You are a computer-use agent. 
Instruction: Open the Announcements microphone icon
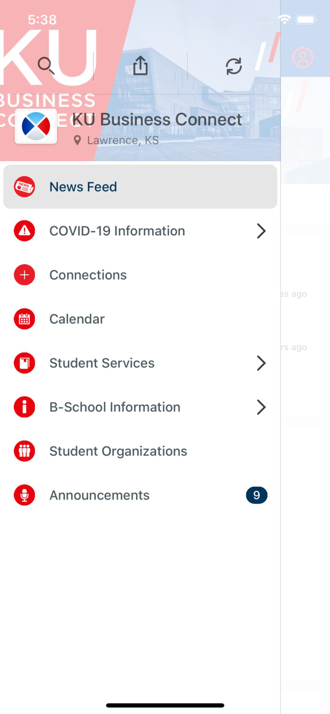click(24, 495)
